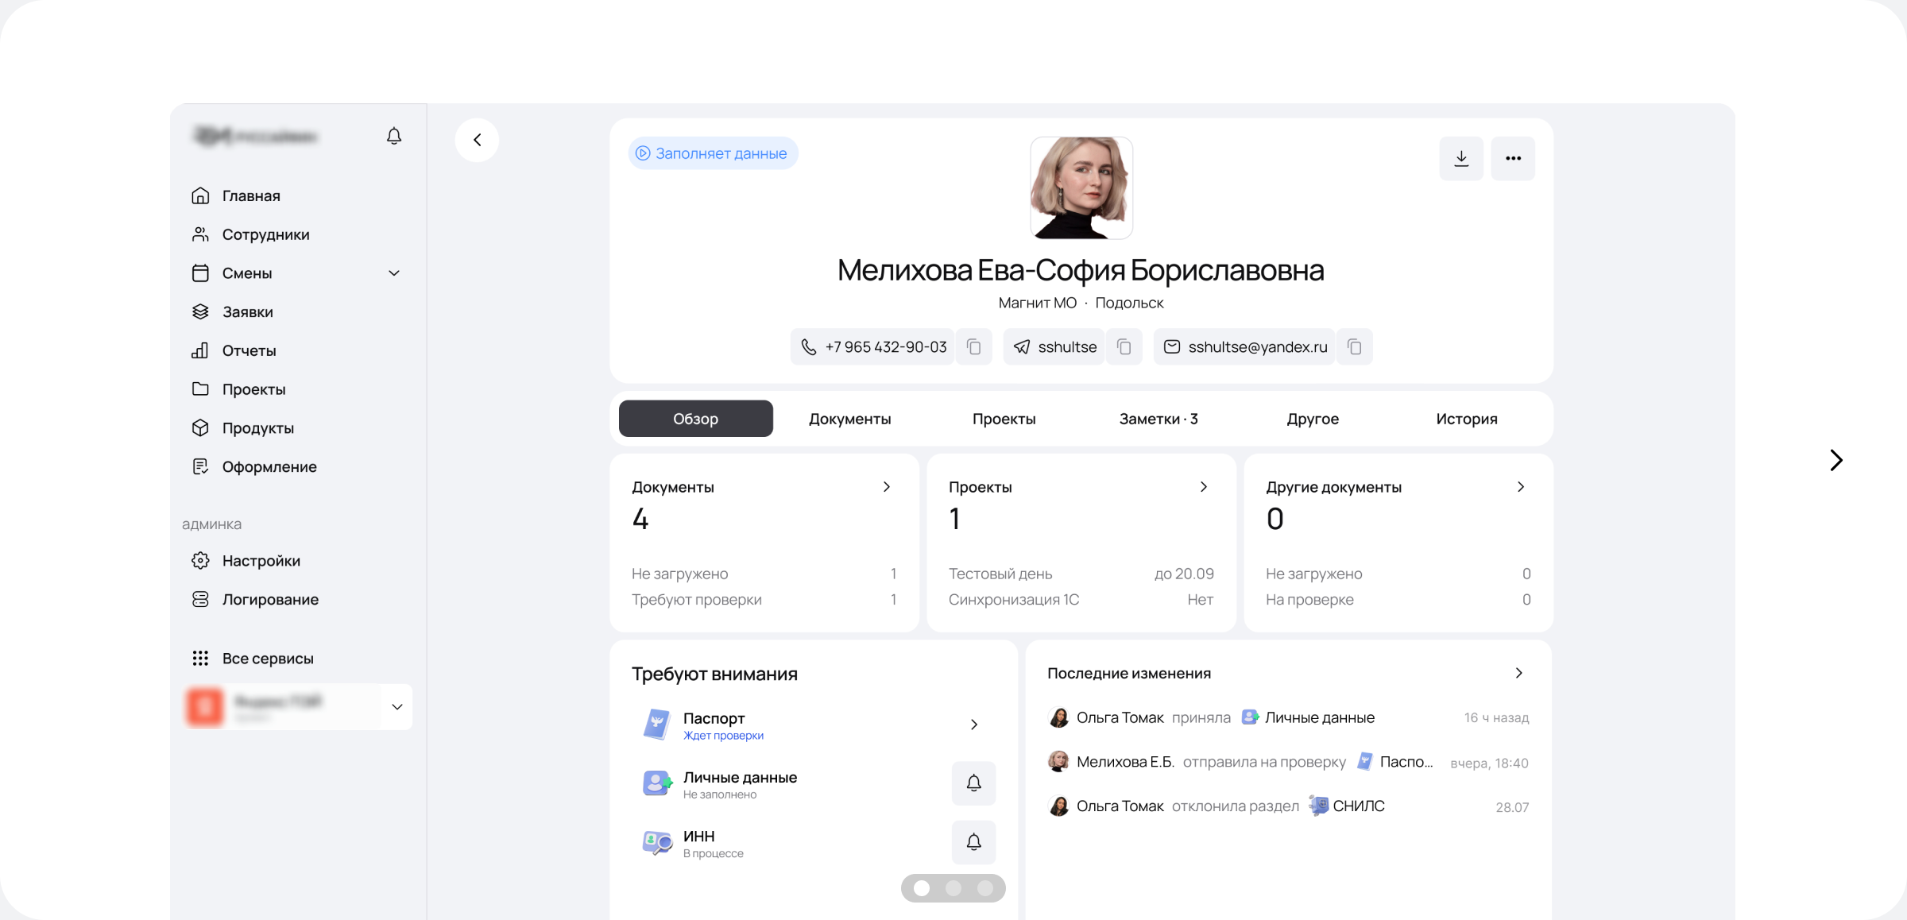Switch to the Обзор tab
Screen dimensions: 1907x920
[x=696, y=419]
